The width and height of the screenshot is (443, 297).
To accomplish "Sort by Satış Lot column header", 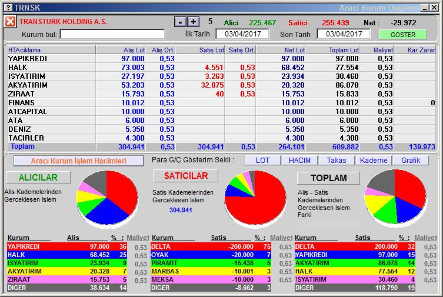I will click(200, 50).
